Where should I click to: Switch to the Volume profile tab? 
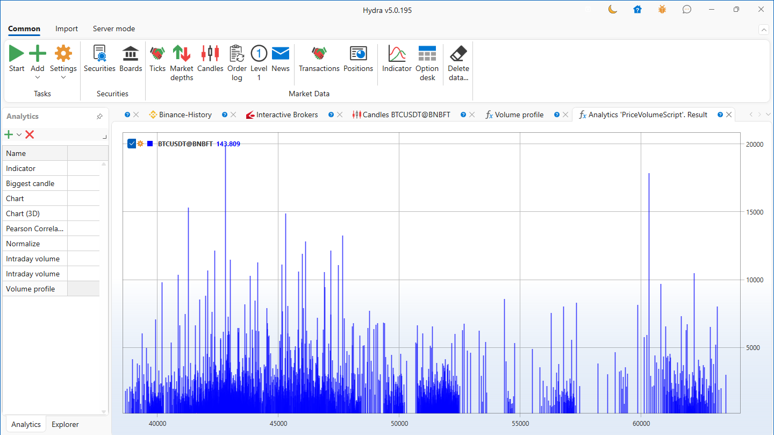pos(518,115)
